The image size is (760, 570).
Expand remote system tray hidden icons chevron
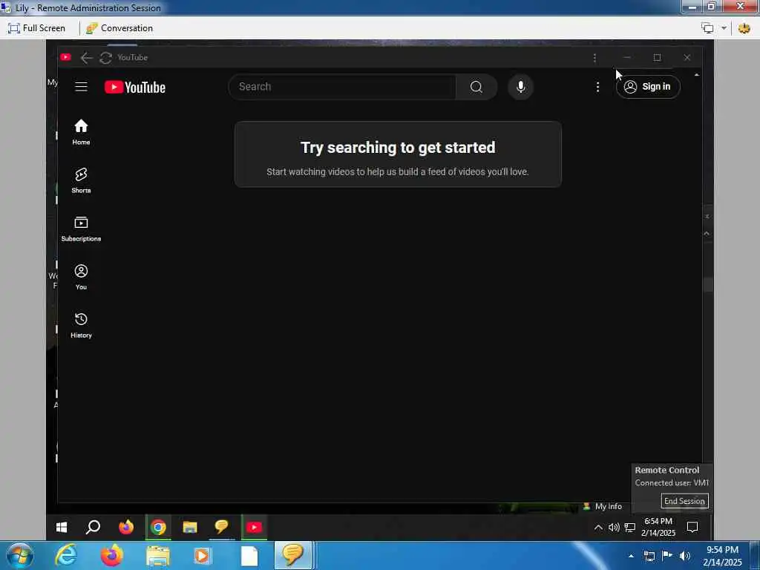599,528
